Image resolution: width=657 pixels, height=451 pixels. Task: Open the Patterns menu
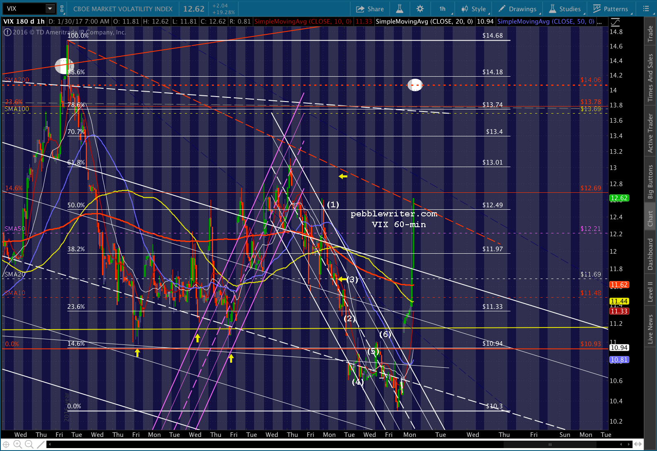[x=611, y=9]
